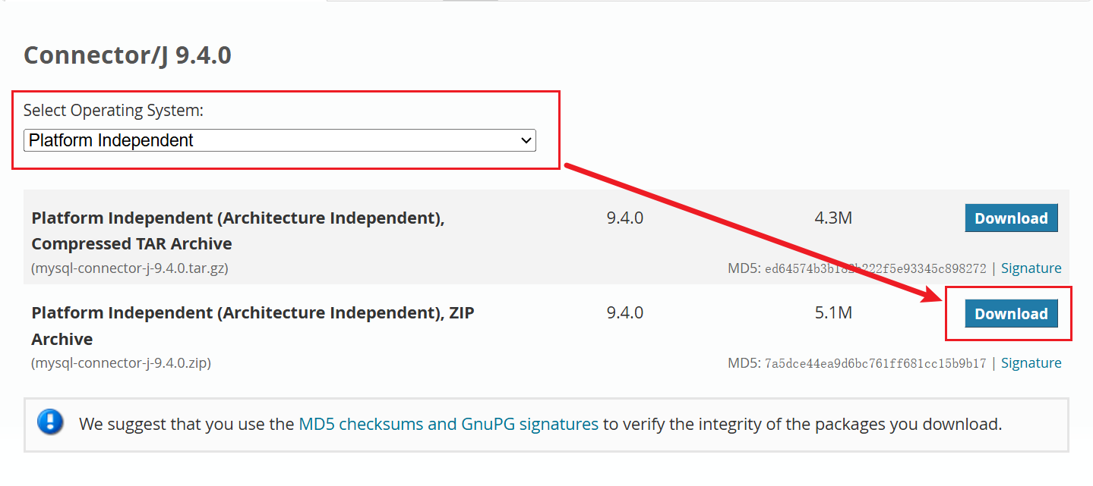Click the 4.3M file size value
This screenshot has height=486, width=1093.
tap(833, 218)
